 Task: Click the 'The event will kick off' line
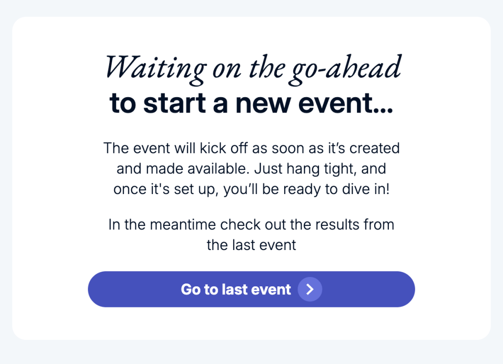point(251,148)
